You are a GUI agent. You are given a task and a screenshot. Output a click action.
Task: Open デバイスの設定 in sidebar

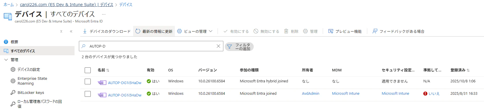pyautogui.click(x=29, y=69)
